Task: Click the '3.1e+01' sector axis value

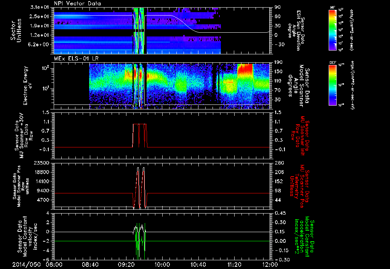Action: [40, 8]
